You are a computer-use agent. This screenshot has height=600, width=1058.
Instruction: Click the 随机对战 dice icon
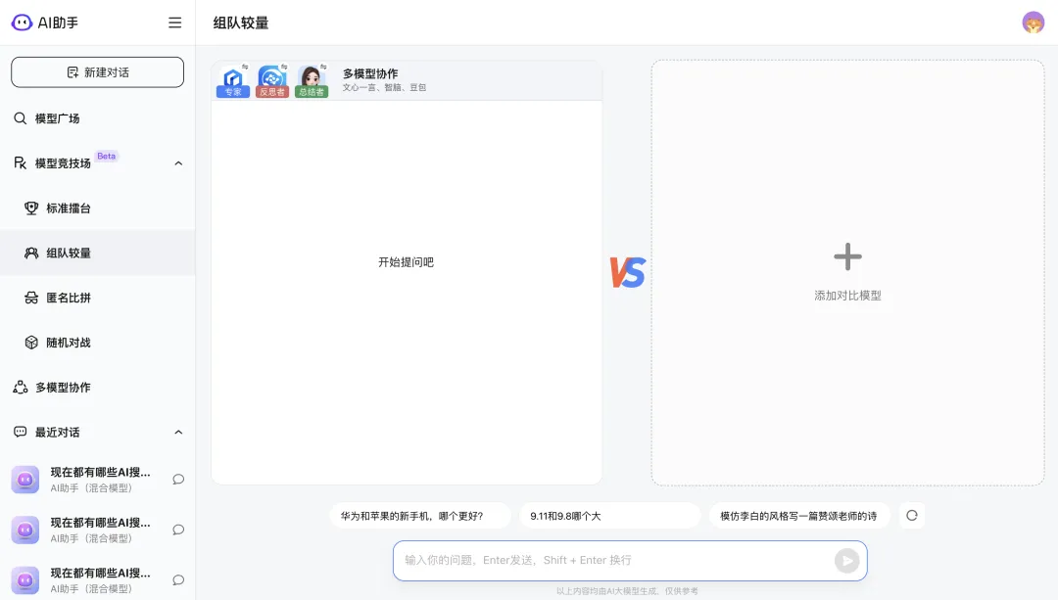point(31,343)
